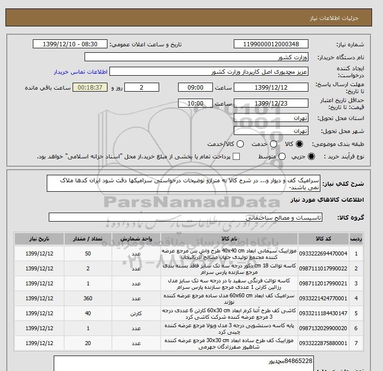The image size is (383, 371).
Task: Click the موزاییک کف 30x30 item name
Action: pos(229,344)
